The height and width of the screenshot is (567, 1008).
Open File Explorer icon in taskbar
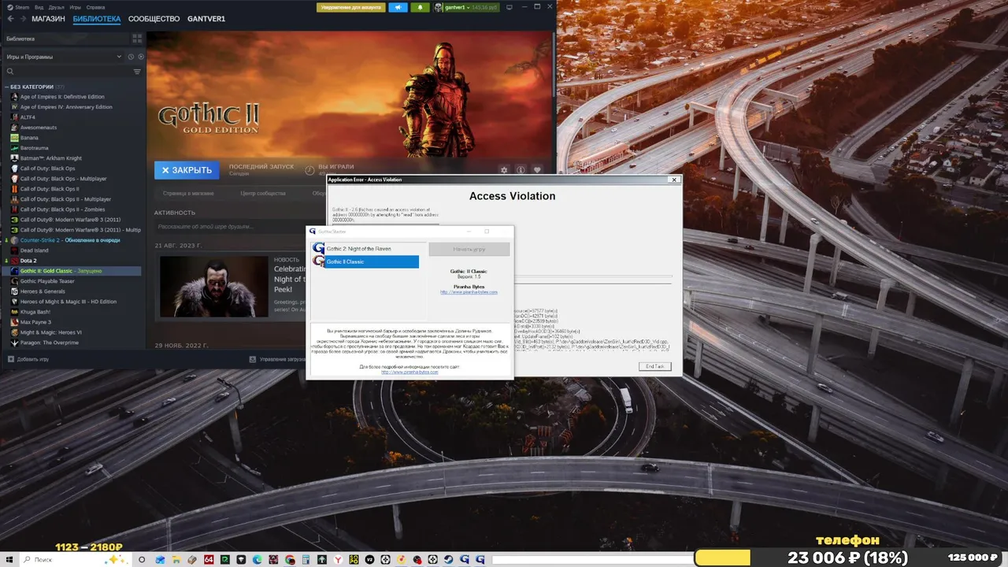176,560
